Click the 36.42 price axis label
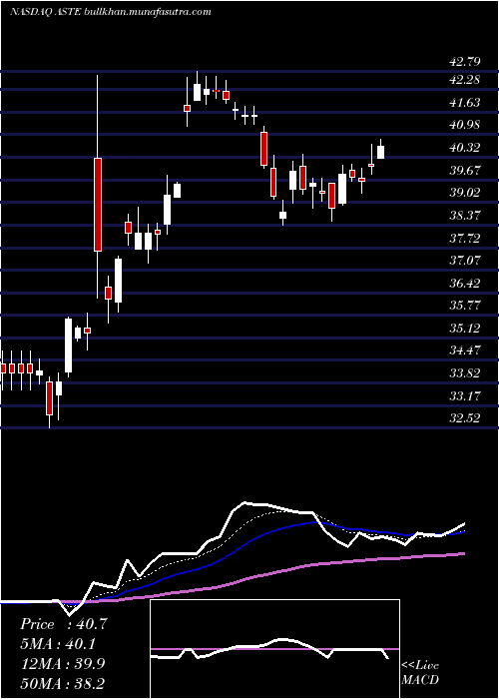The image size is (499, 699). point(465,283)
